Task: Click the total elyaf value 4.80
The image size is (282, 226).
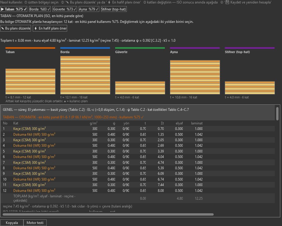Action: (180, 199)
